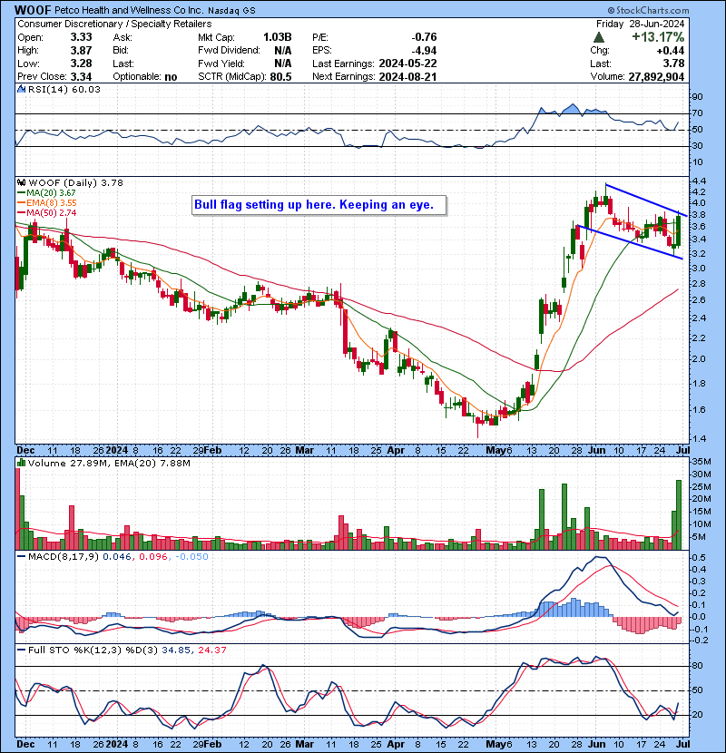Click the 70 level on the RSI axis
Image resolution: width=726 pixels, height=753 pixels.
[697, 113]
